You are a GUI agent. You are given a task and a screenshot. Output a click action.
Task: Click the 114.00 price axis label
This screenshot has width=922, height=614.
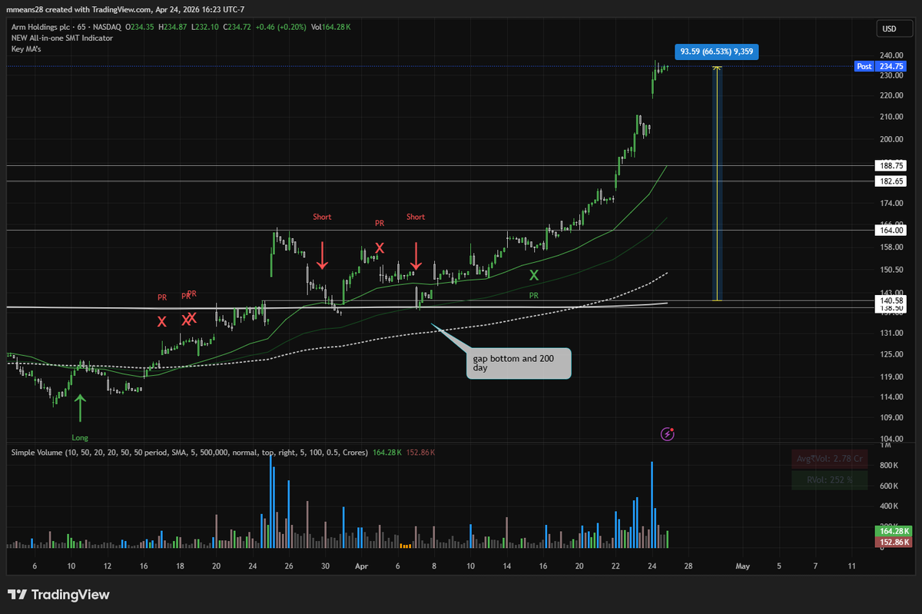[891, 397]
